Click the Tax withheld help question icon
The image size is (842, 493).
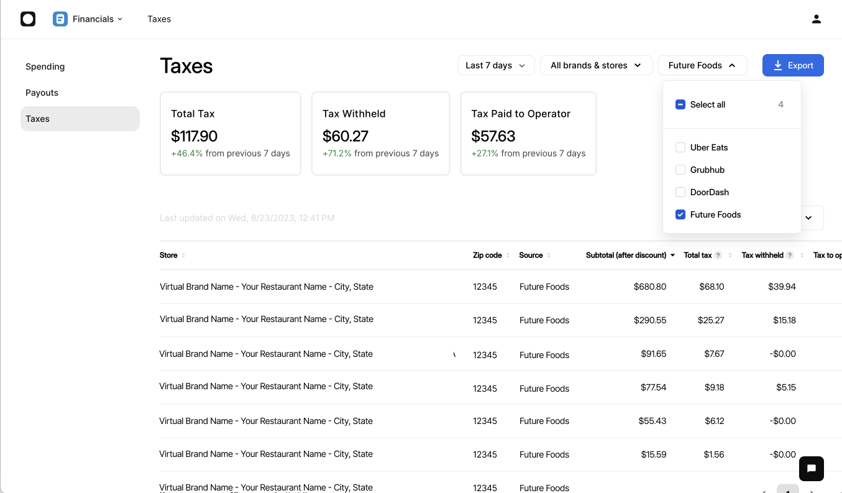click(x=790, y=256)
